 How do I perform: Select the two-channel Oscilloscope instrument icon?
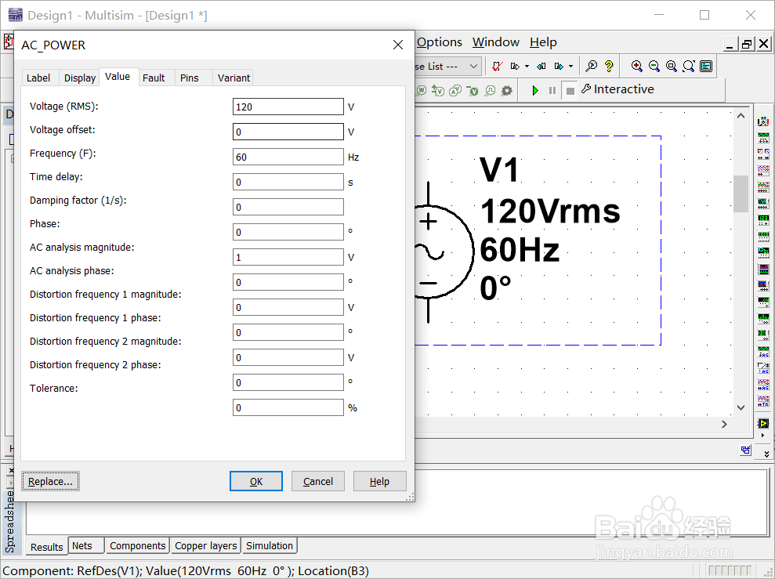pyautogui.click(x=763, y=171)
